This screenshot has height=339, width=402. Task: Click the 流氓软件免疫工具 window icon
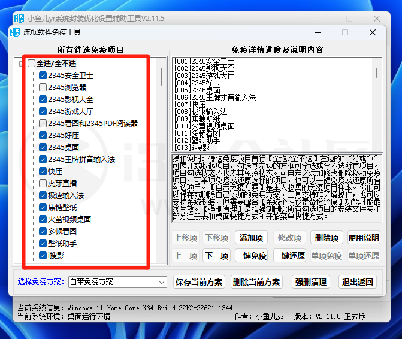pyautogui.click(x=15, y=32)
